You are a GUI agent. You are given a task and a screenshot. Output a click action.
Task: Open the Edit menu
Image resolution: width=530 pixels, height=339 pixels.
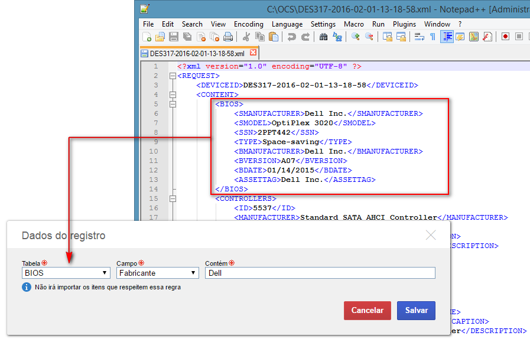pyautogui.click(x=168, y=24)
